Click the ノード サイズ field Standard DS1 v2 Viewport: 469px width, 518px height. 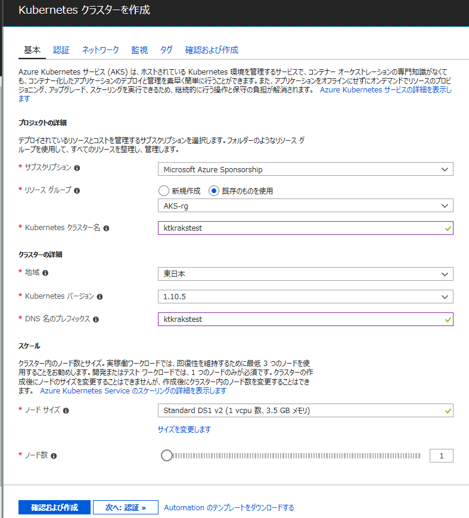(306, 410)
